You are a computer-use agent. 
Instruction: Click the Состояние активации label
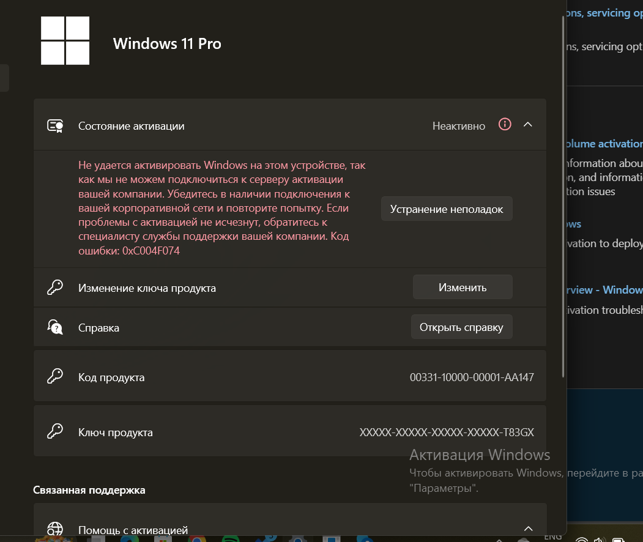pos(131,126)
